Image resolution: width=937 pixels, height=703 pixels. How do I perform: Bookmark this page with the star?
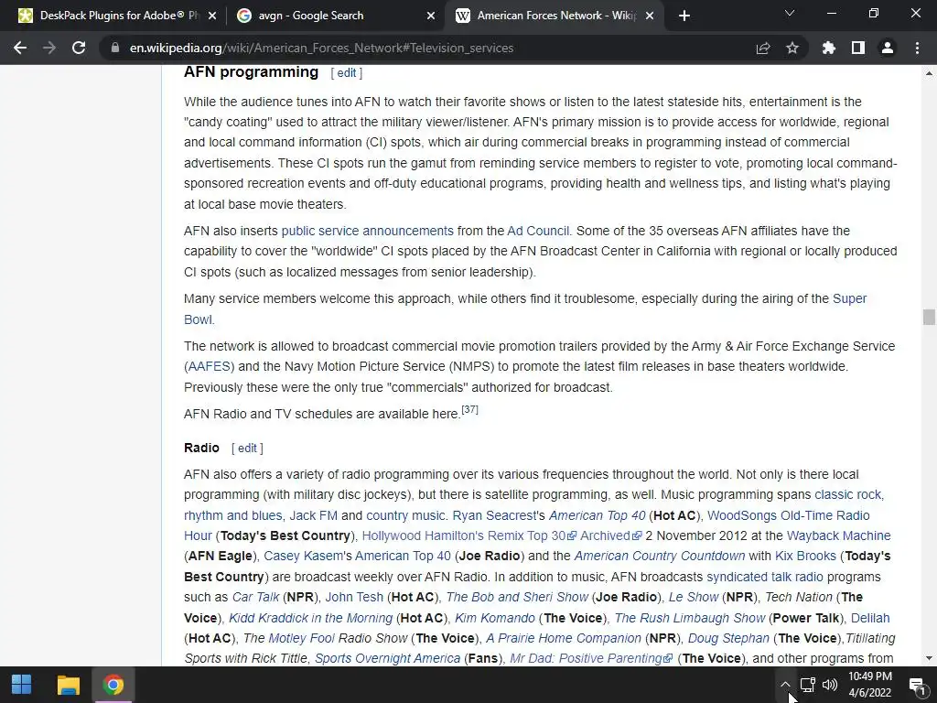pyautogui.click(x=792, y=48)
